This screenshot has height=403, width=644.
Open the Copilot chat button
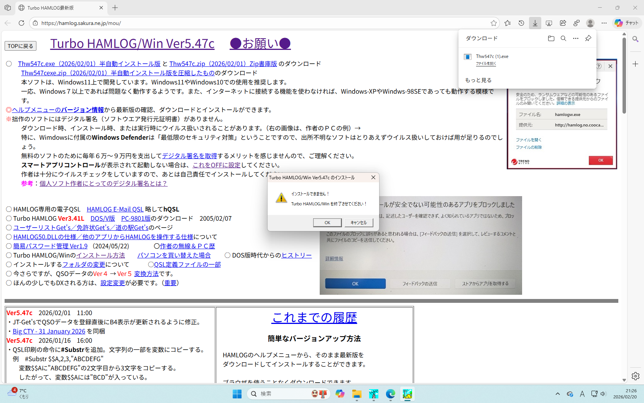[627, 23]
